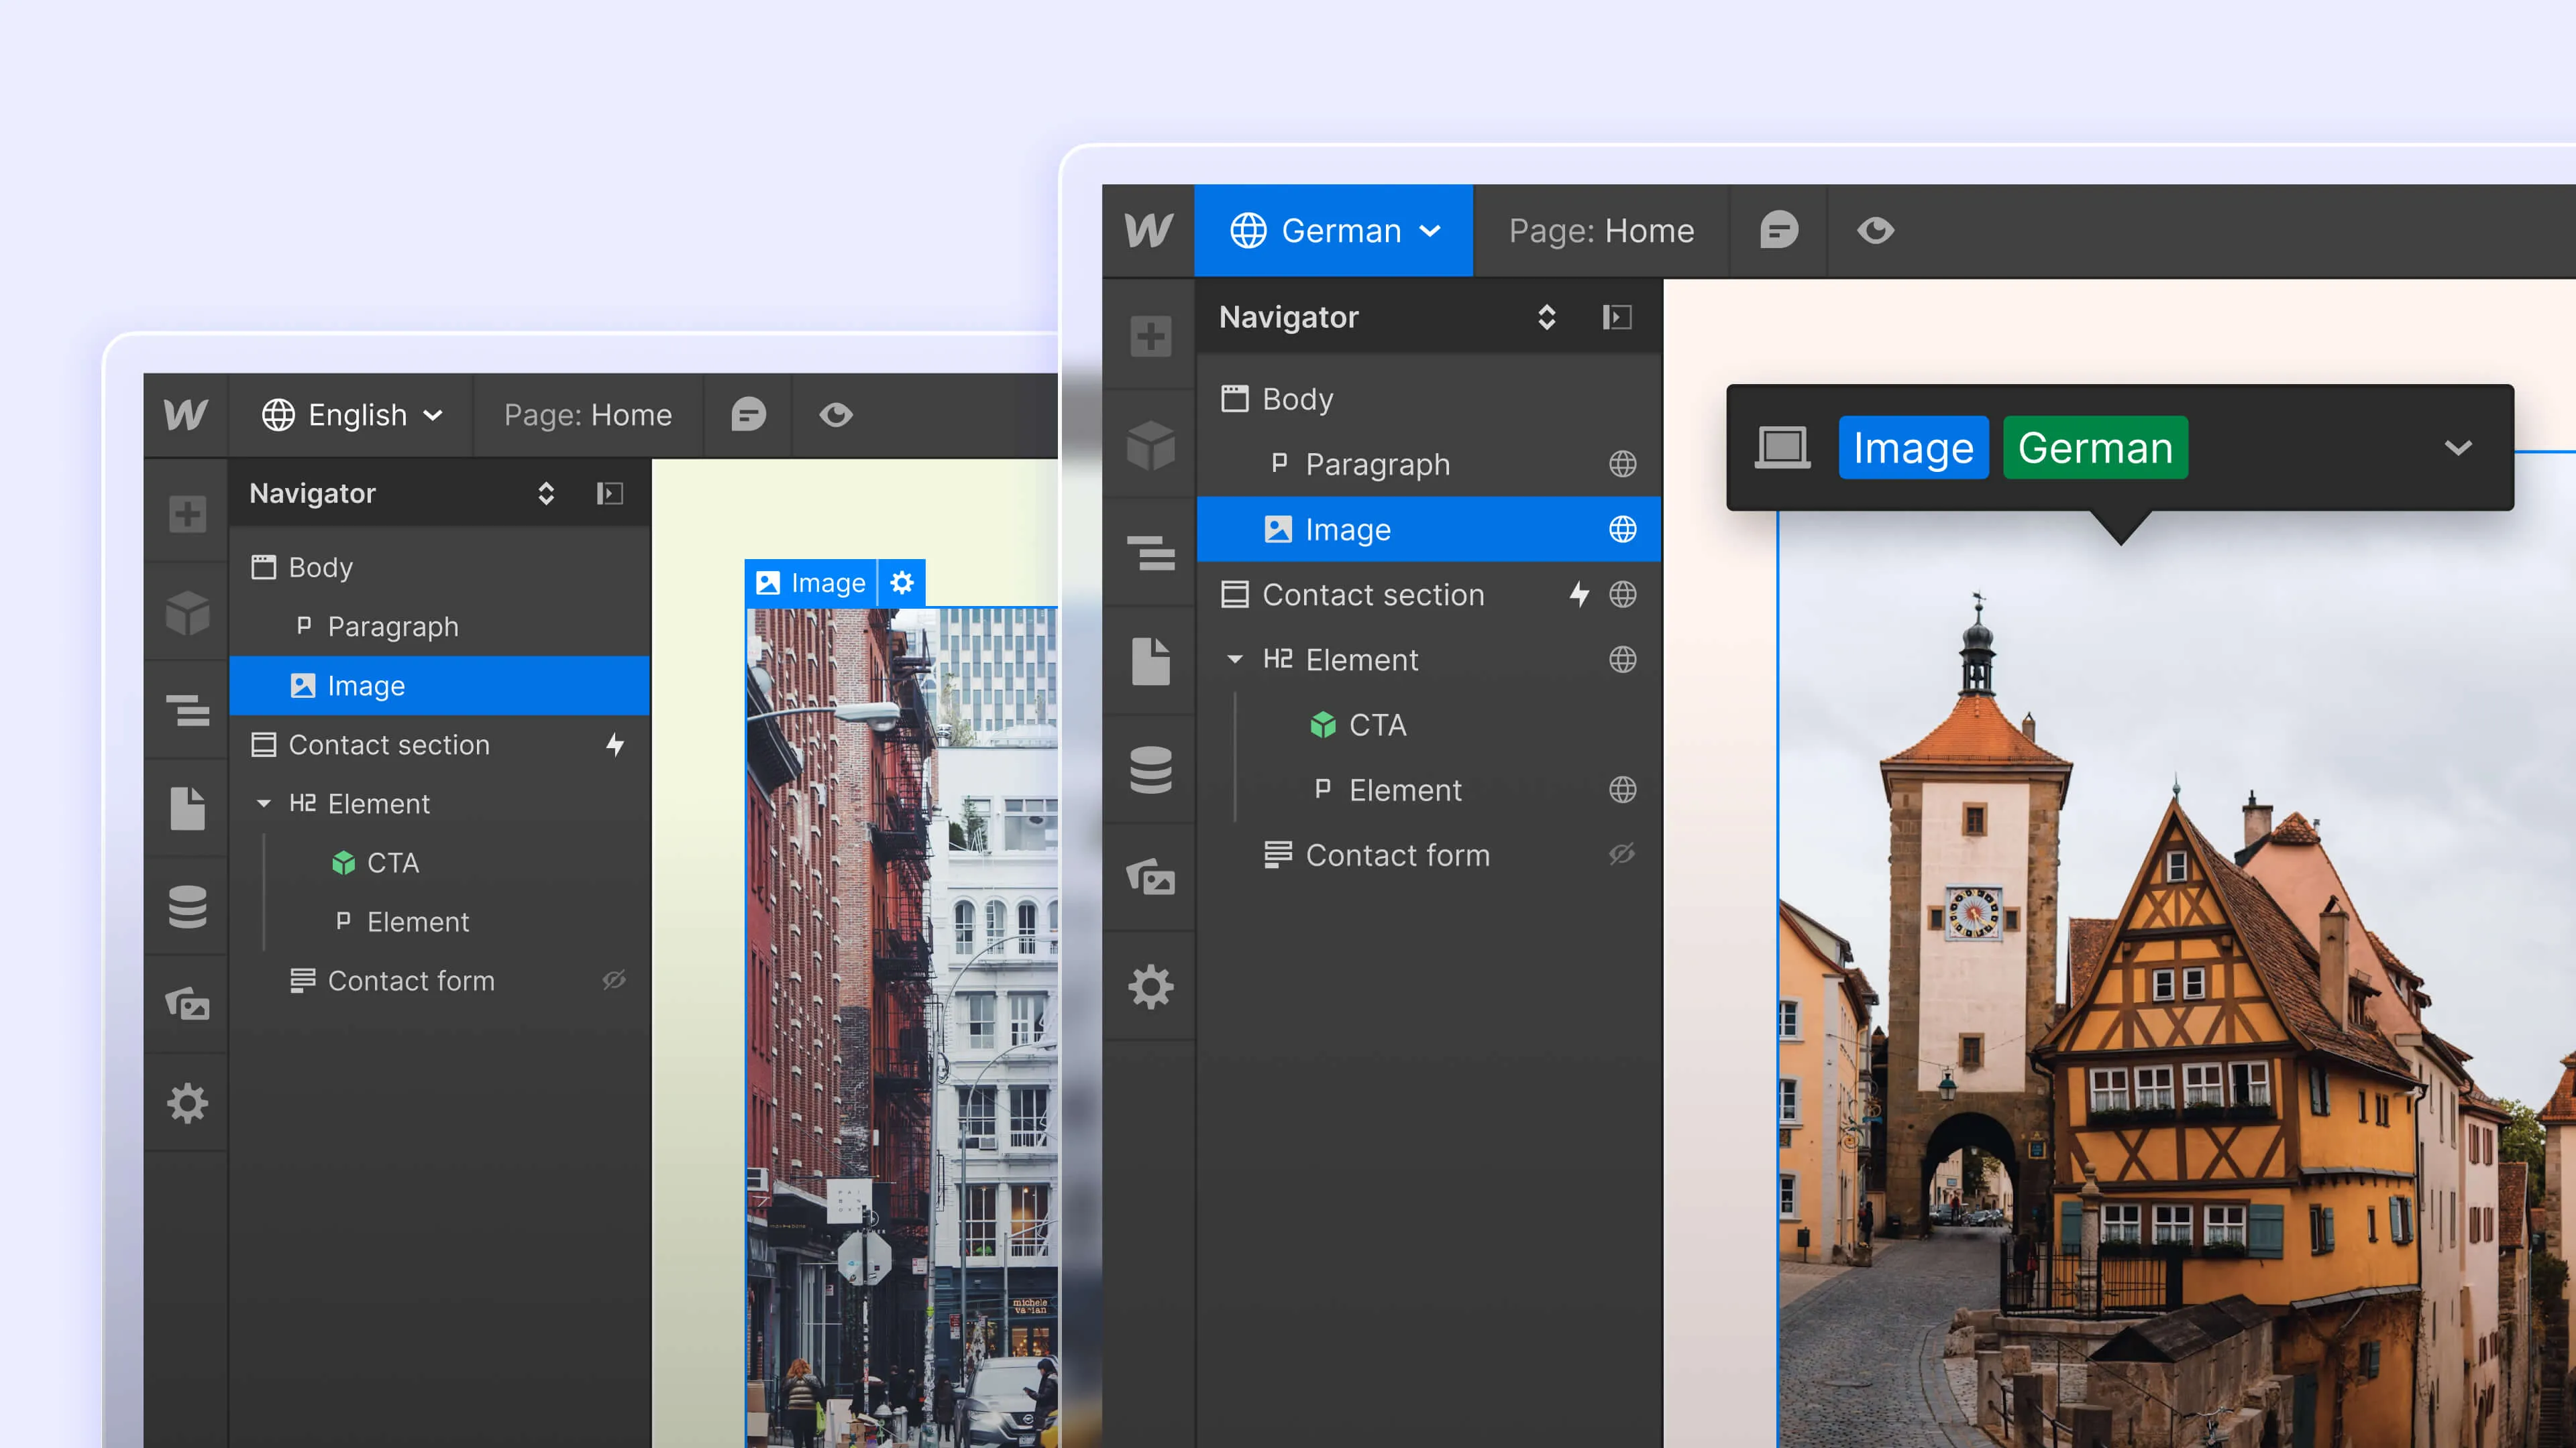This screenshot has height=1448, width=2576.
Task: Open comments icon in German top bar
Action: click(x=1778, y=231)
